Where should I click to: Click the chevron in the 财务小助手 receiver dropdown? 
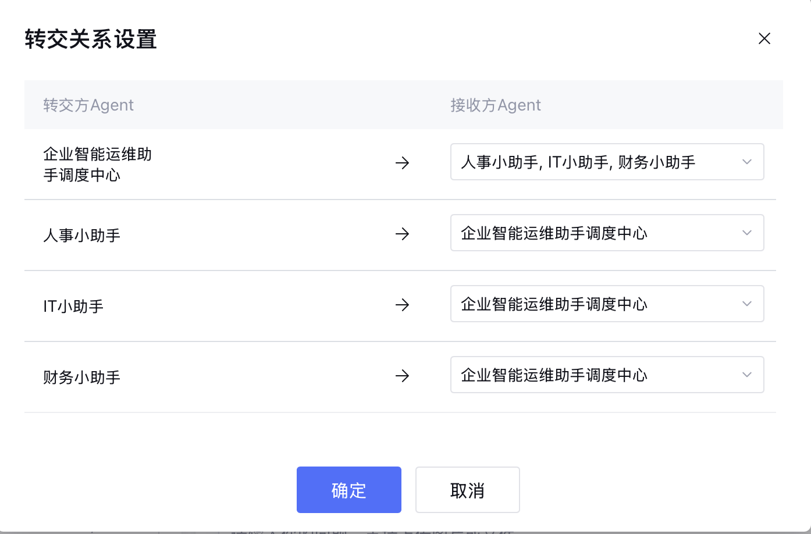pyautogui.click(x=746, y=375)
